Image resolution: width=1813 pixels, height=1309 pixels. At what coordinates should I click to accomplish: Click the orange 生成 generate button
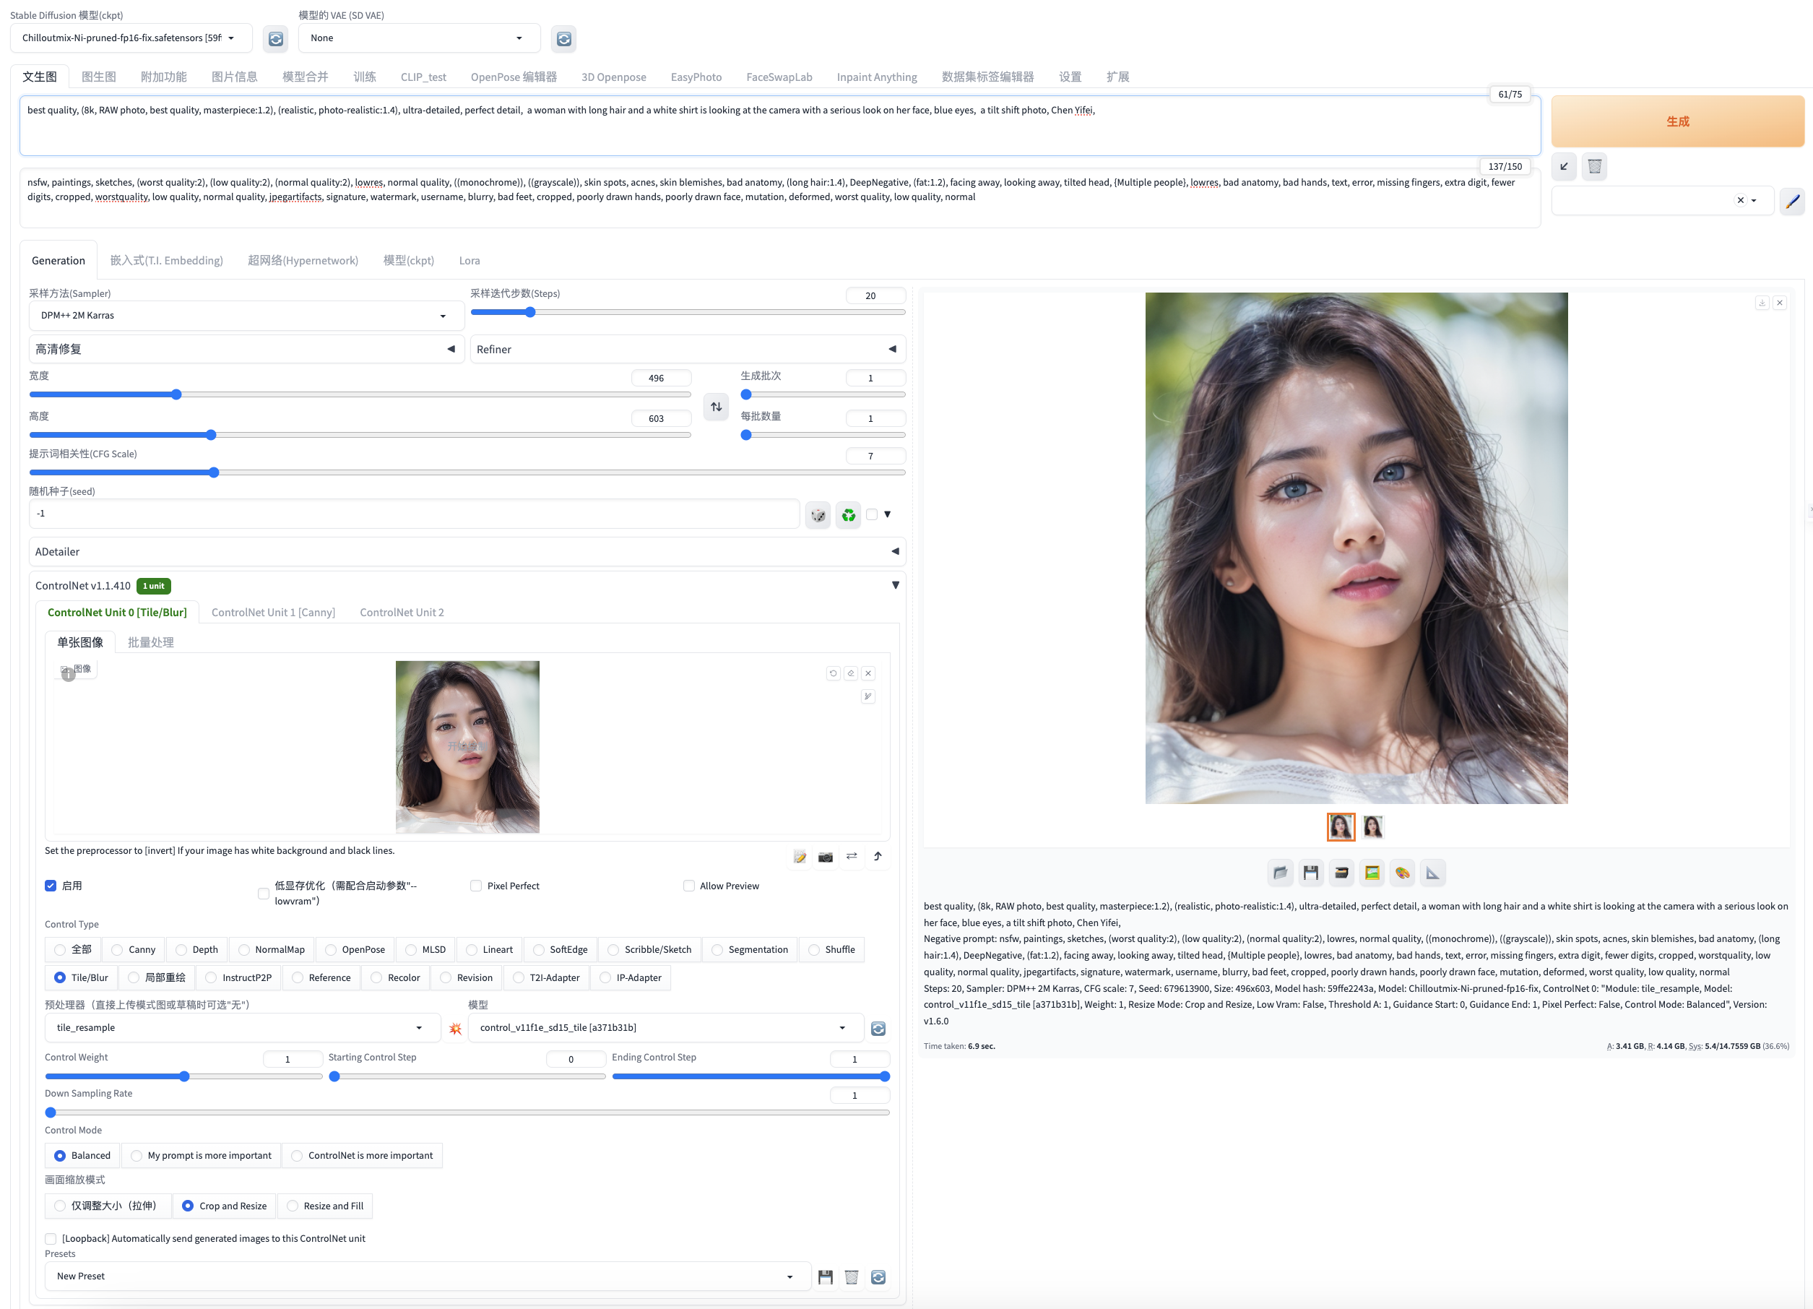click(1677, 121)
